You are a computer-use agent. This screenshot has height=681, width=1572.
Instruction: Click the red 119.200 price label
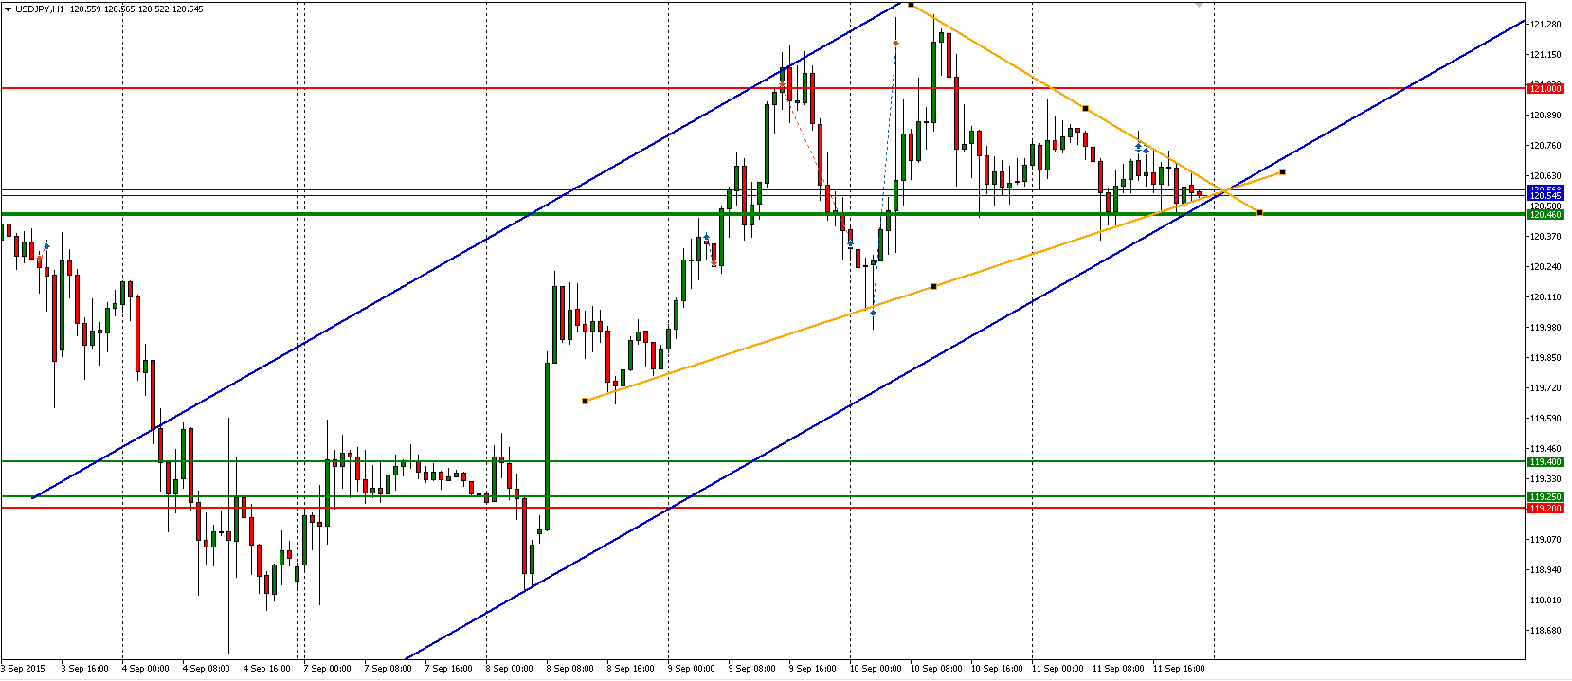click(1545, 508)
